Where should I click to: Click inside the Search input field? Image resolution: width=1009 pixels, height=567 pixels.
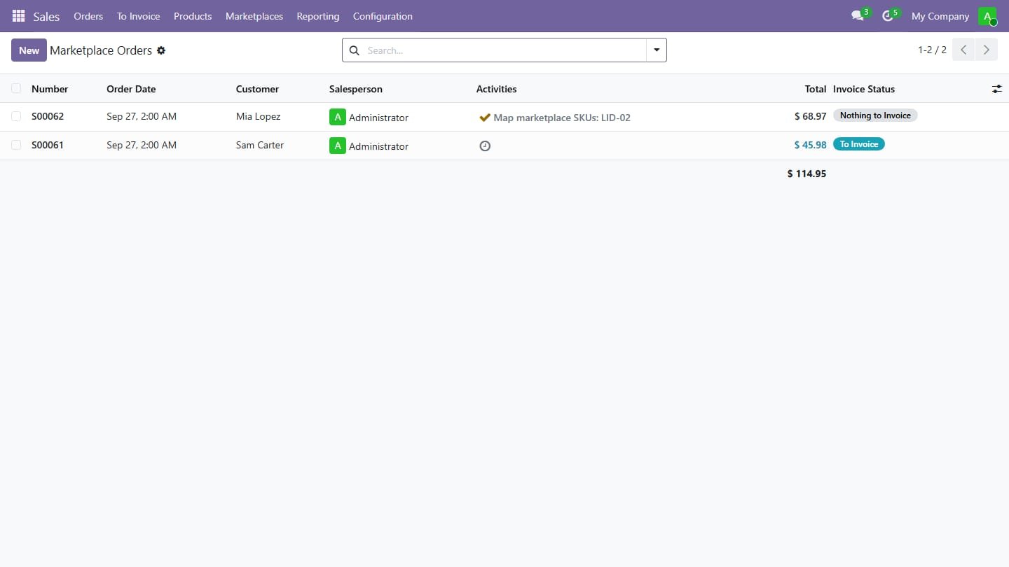[503, 50]
